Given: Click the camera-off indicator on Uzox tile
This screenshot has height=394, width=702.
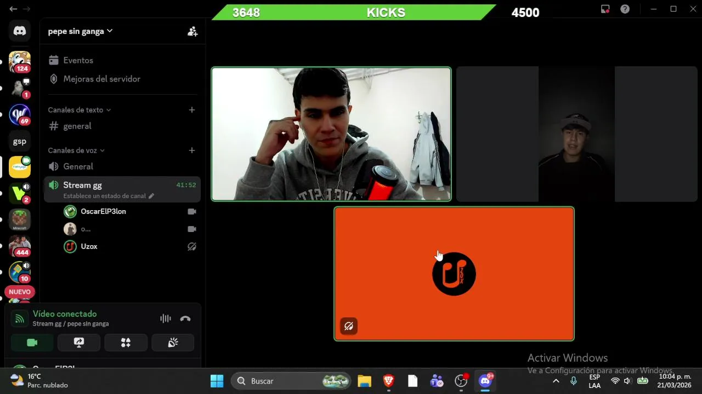Looking at the screenshot, I should (349, 326).
